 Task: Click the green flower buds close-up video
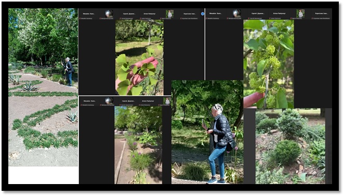tap(269, 64)
